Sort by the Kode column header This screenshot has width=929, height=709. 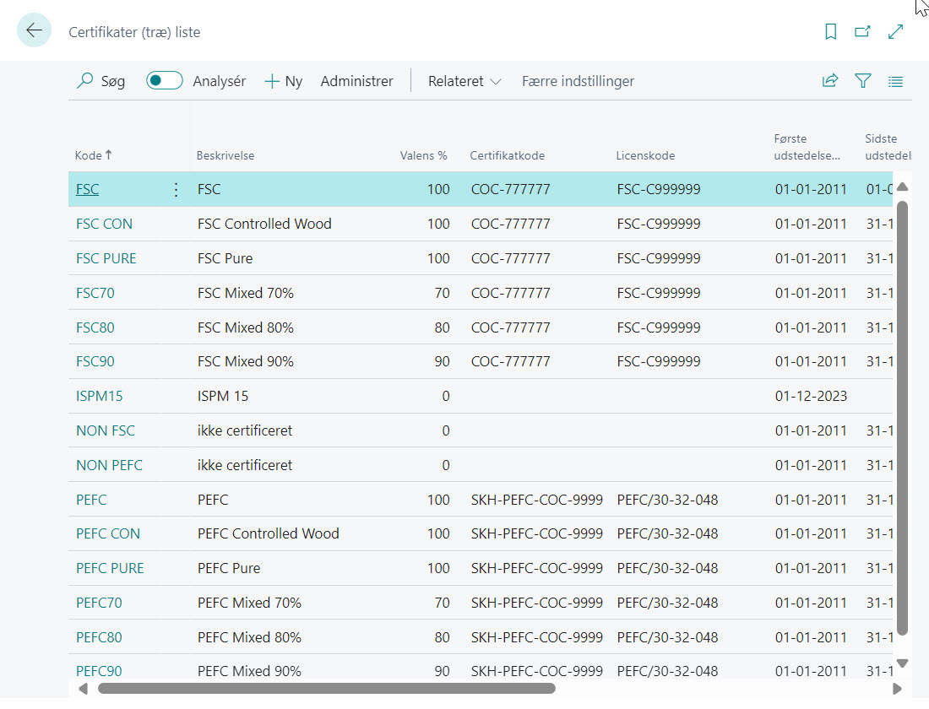pos(93,155)
